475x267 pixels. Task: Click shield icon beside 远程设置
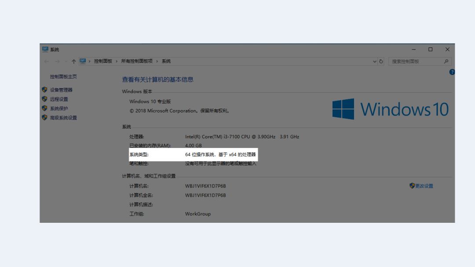point(44,99)
